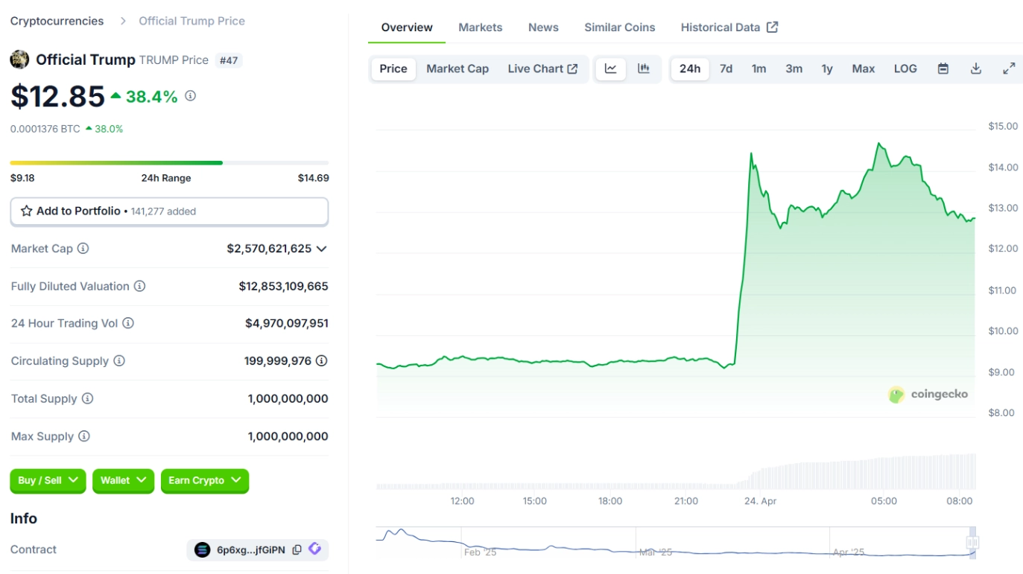
Task: Click the #47 rank badge
Action: pyautogui.click(x=229, y=60)
